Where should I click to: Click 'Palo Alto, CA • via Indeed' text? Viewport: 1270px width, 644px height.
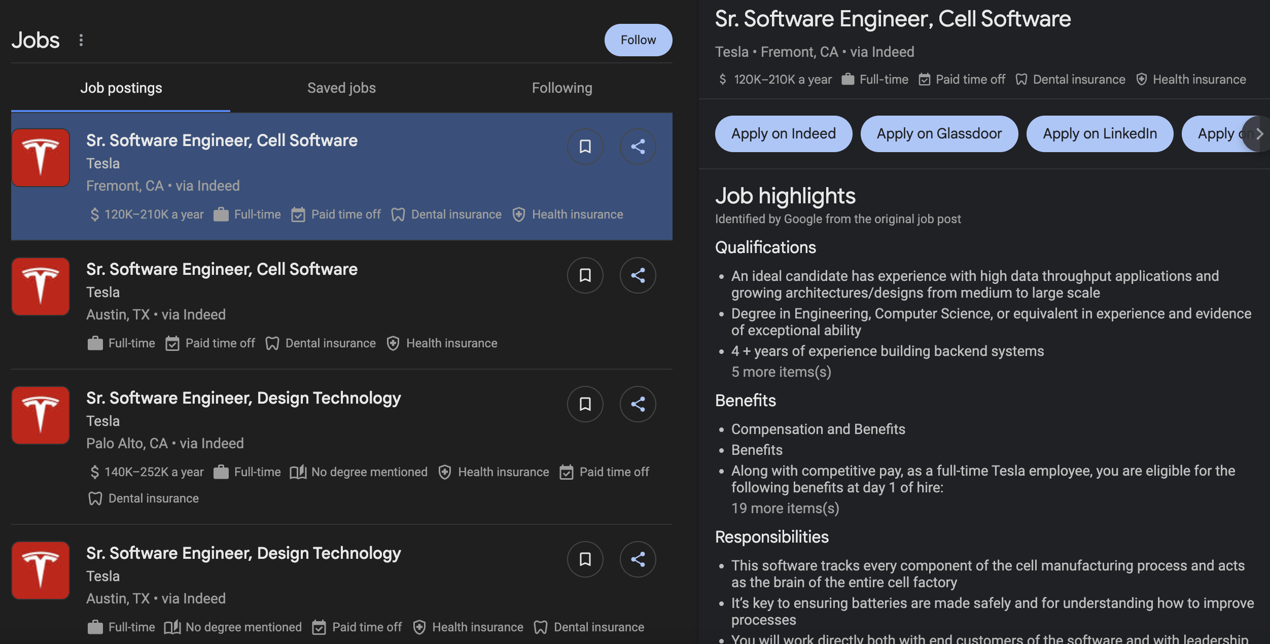pyautogui.click(x=165, y=444)
